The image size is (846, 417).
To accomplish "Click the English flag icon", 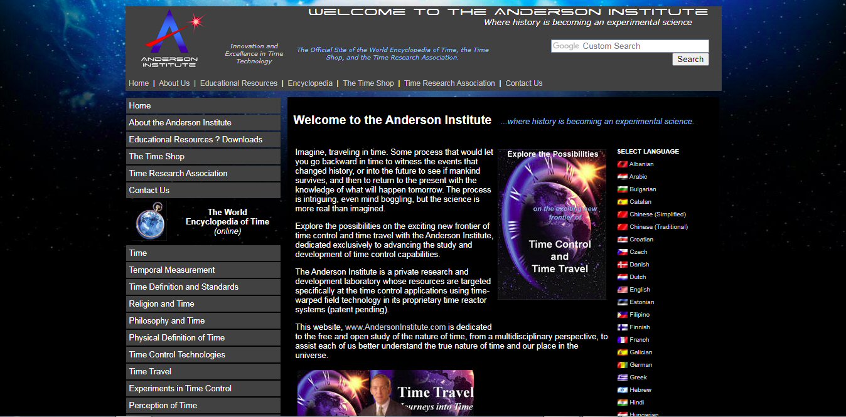I will [x=623, y=290].
